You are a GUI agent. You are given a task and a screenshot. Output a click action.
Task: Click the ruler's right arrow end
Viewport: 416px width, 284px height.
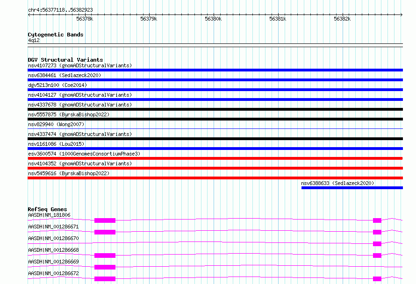pos(402,14)
